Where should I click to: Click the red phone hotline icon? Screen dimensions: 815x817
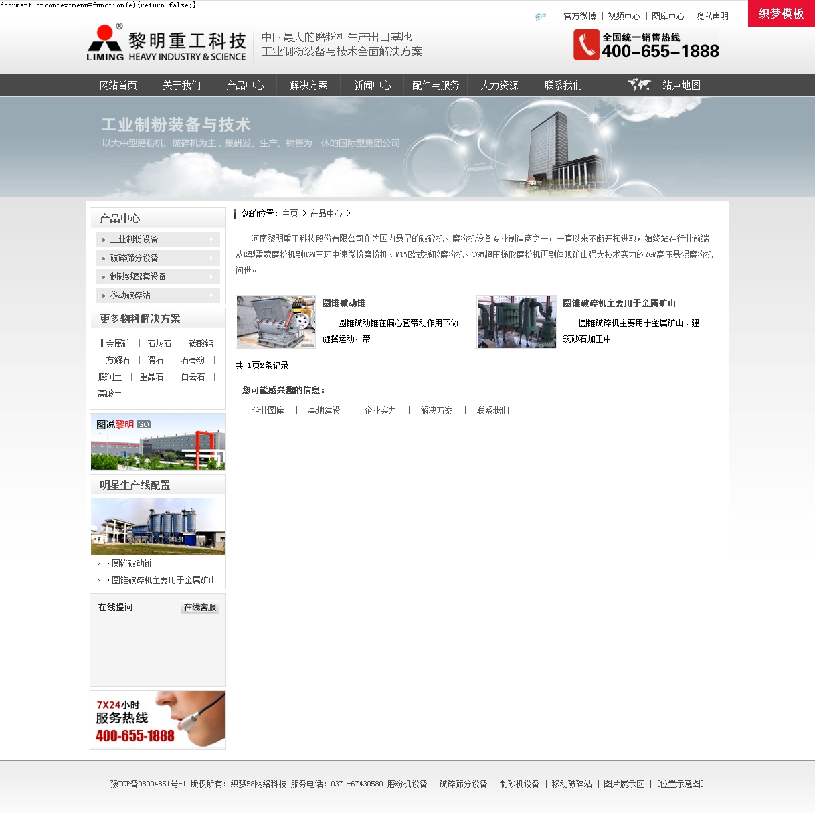point(586,45)
